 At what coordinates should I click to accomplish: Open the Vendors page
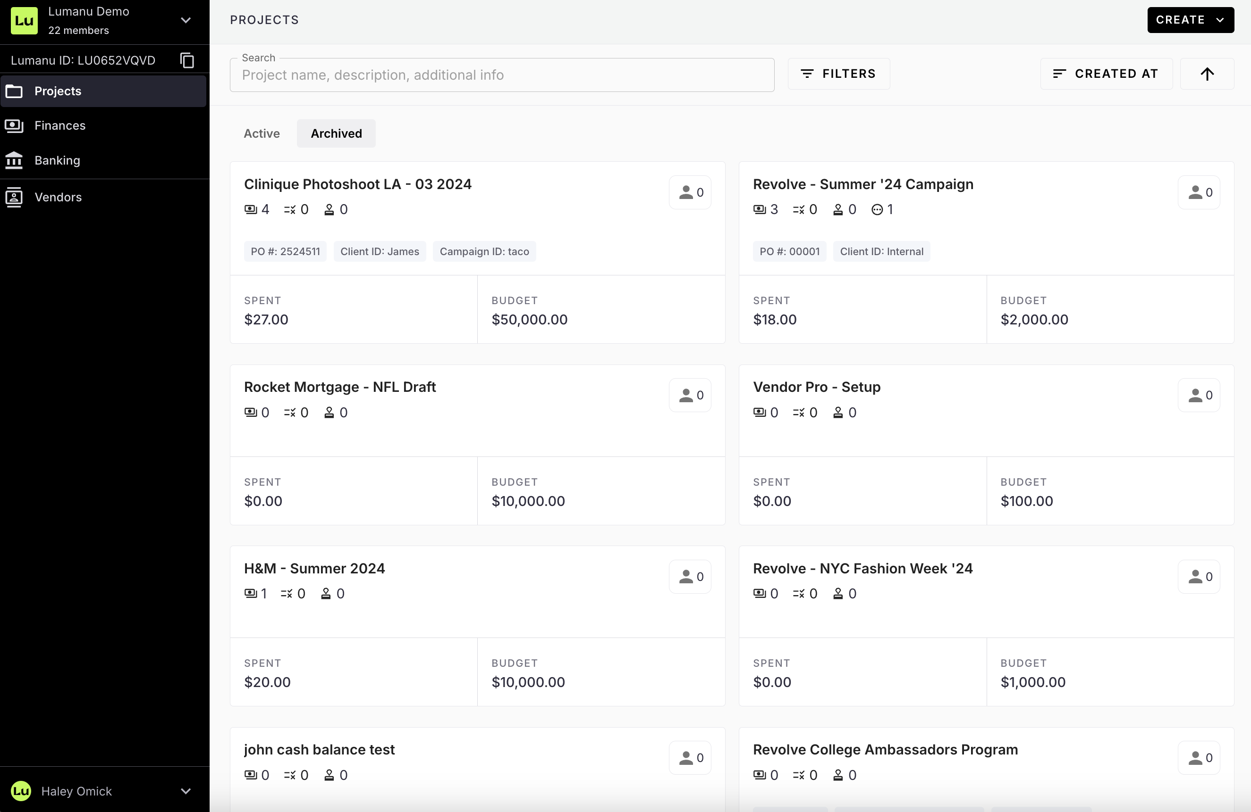(x=58, y=197)
